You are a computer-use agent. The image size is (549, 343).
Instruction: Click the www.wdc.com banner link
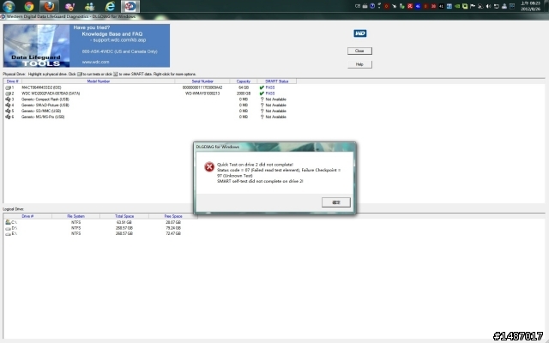(x=95, y=62)
